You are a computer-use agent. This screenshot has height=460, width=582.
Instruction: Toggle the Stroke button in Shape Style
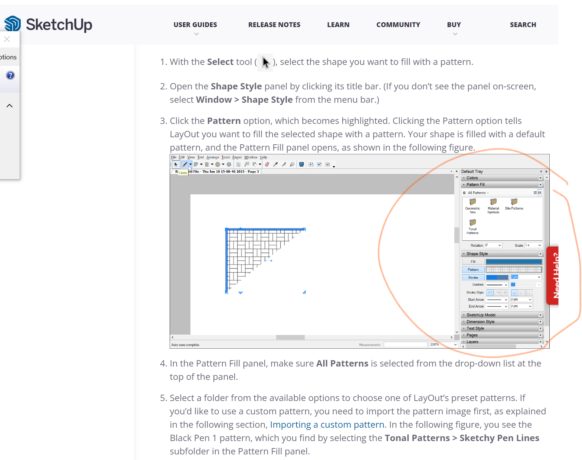point(473,277)
